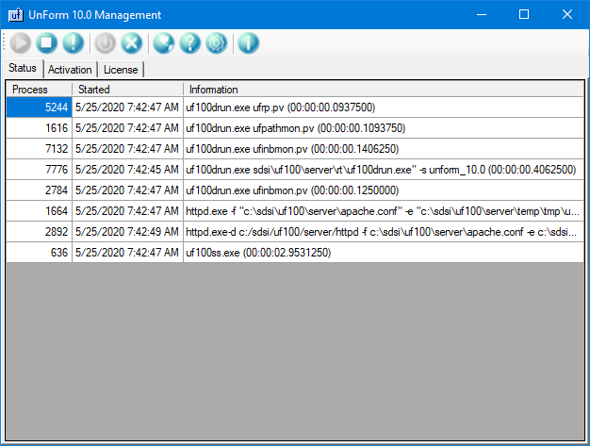Image resolution: width=590 pixels, height=446 pixels.
Task: Click the UnForm app icon in title bar
Action: 16,15
